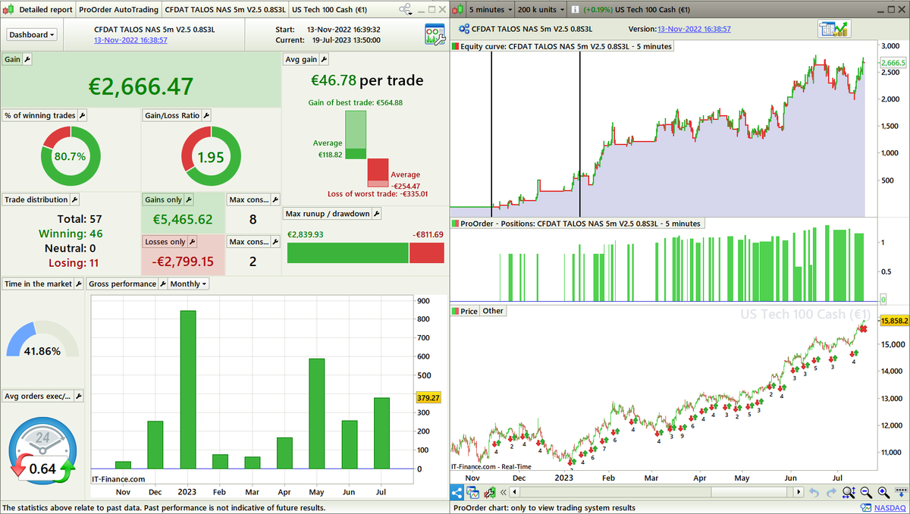Open the 200 k units dropdown
This screenshot has height=514, width=910.
541,10
